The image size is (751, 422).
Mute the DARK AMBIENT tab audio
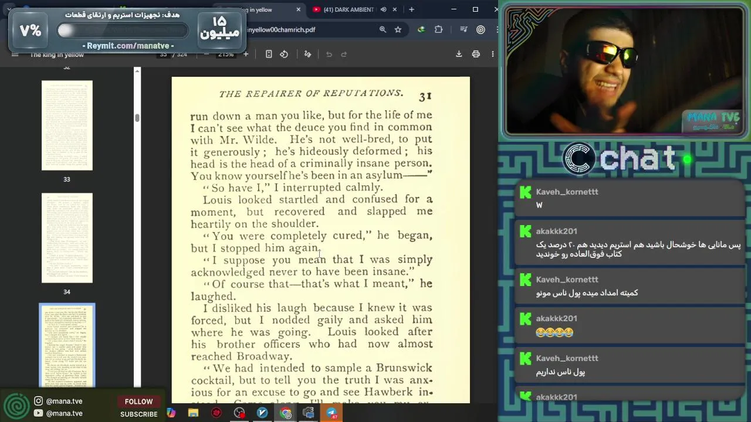pyautogui.click(x=383, y=9)
